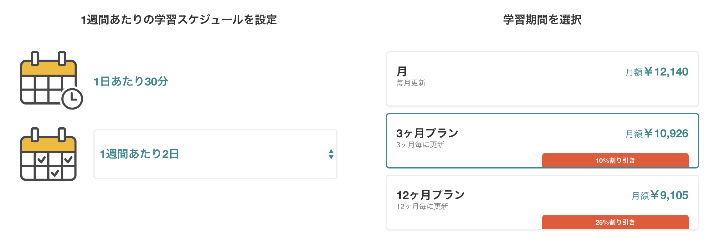Click the calendar with checkmarks icon
Screen dimensions: 710x239
(x=48, y=154)
